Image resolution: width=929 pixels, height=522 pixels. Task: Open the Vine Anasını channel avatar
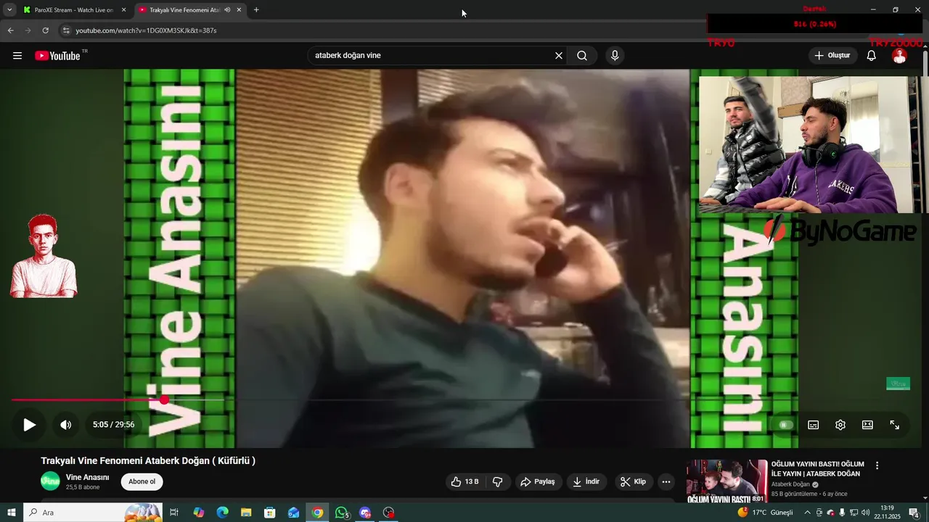tap(50, 481)
